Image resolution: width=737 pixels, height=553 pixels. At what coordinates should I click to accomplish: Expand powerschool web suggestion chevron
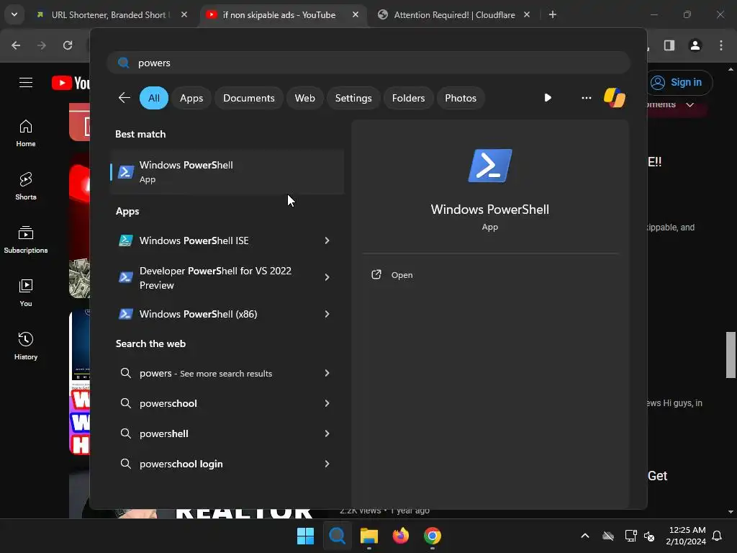327,403
